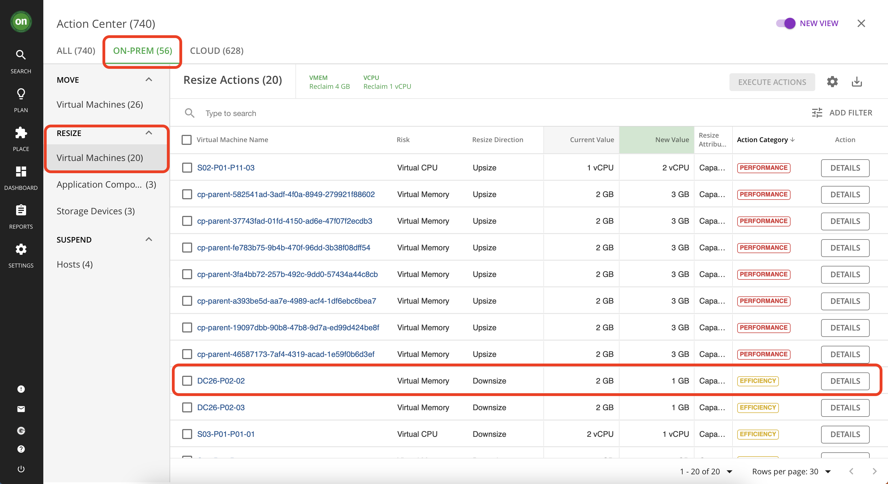888x484 pixels.
Task: Check the S03-P01-P01-01 row checkbox
Action: (x=187, y=434)
